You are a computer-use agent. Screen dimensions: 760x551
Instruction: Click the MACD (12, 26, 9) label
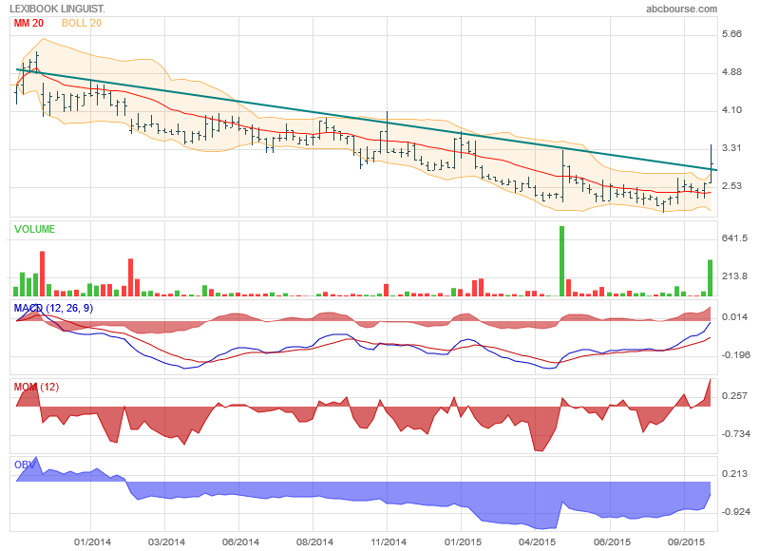pos(53,308)
